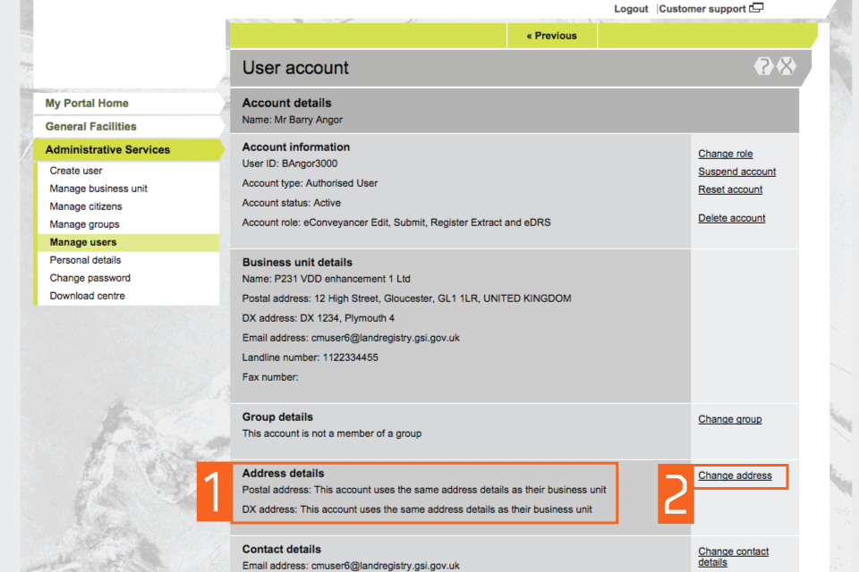This screenshot has width=859, height=572.
Task: Expand the General Facilities section
Action: click(90, 127)
